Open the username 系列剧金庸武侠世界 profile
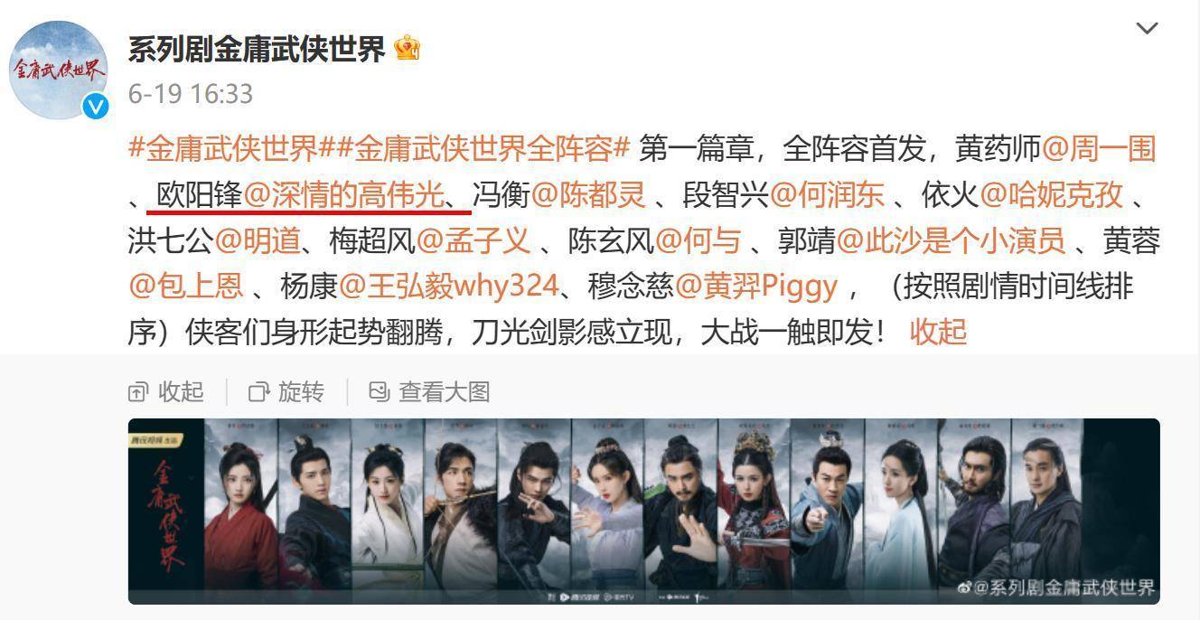This screenshot has width=1200, height=620. pyautogui.click(x=257, y=49)
